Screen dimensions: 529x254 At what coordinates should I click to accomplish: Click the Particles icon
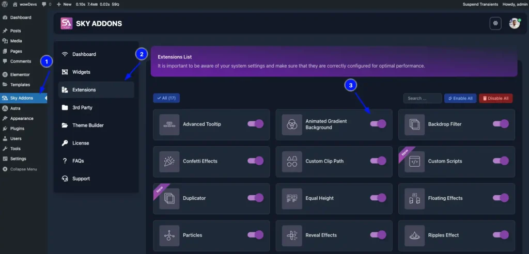pos(169,235)
